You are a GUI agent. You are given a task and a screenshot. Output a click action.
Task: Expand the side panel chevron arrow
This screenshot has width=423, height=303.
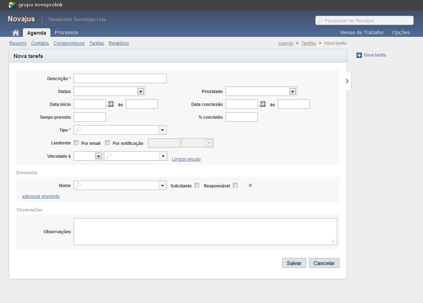click(347, 81)
